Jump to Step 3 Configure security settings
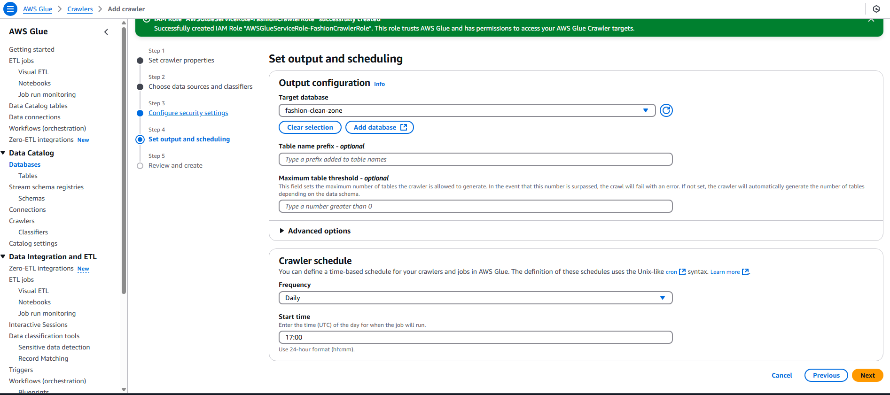890x395 pixels. pos(188,113)
